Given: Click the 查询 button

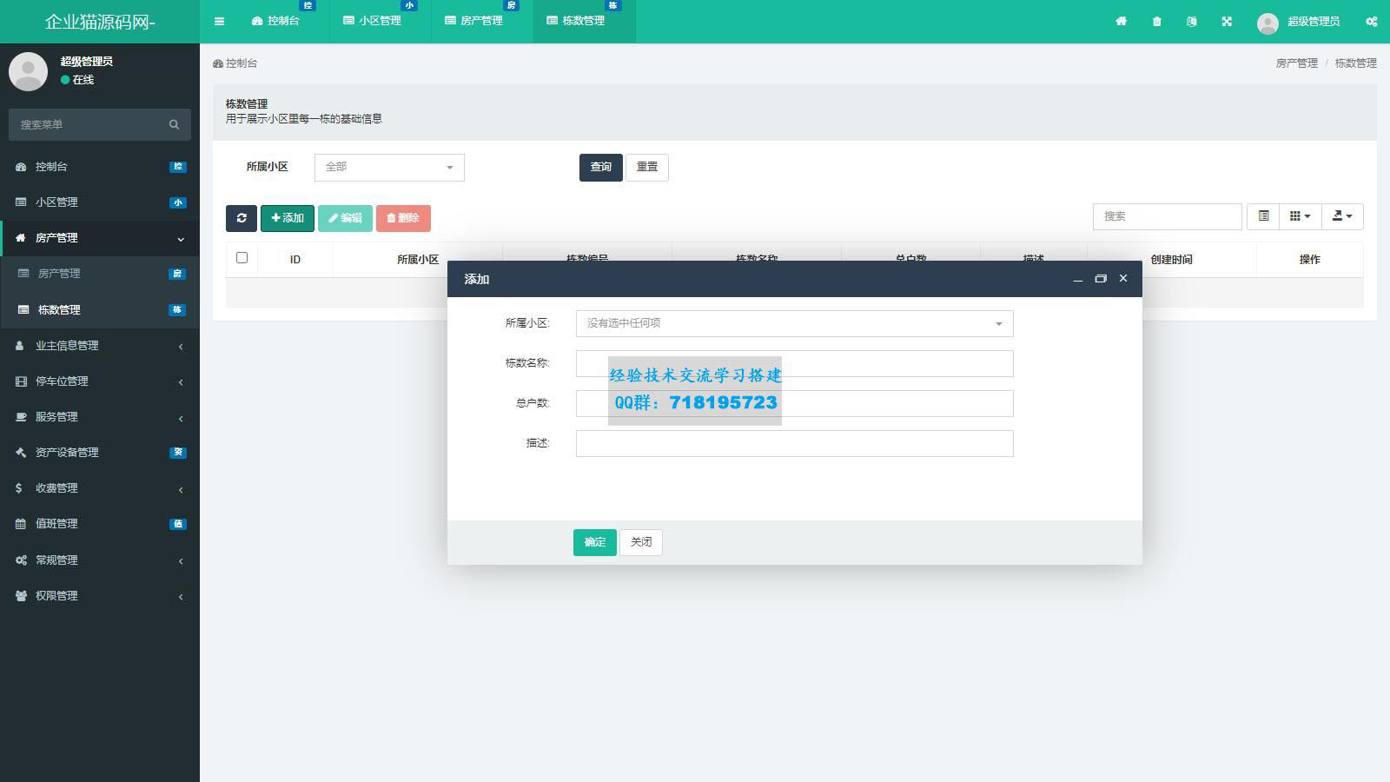Looking at the screenshot, I should tap(601, 167).
